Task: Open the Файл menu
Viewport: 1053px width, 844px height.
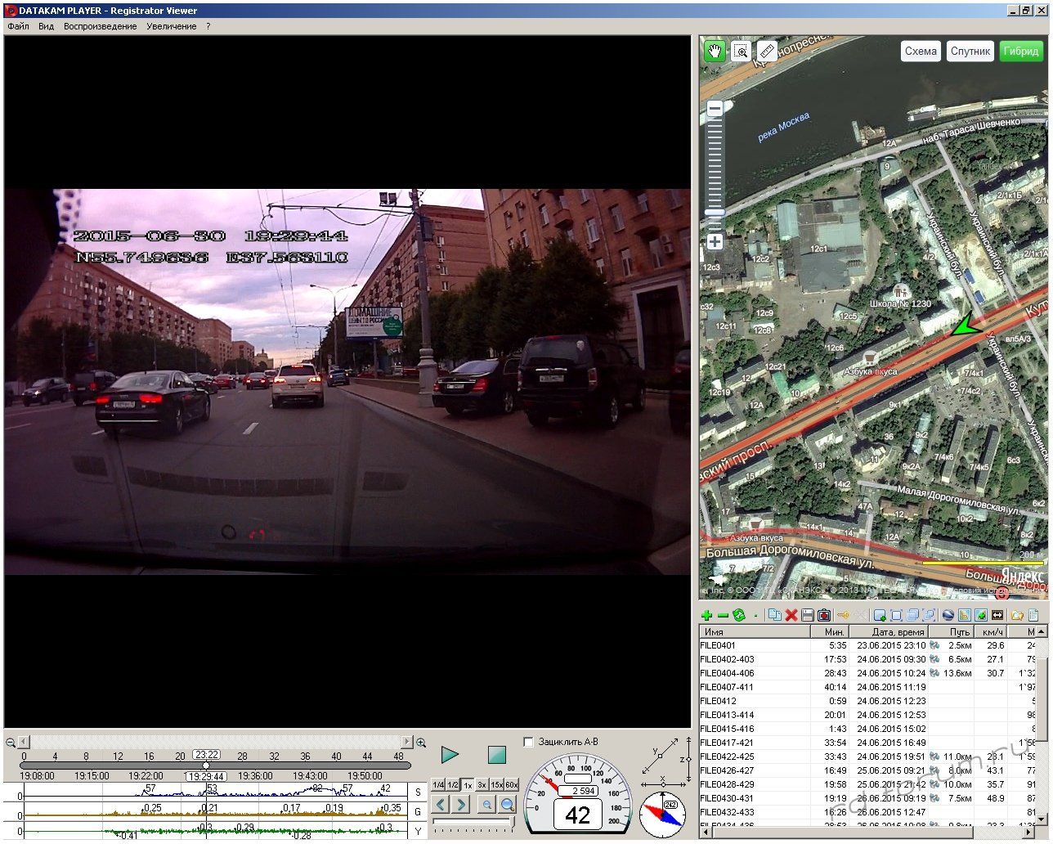Action: pyautogui.click(x=18, y=26)
